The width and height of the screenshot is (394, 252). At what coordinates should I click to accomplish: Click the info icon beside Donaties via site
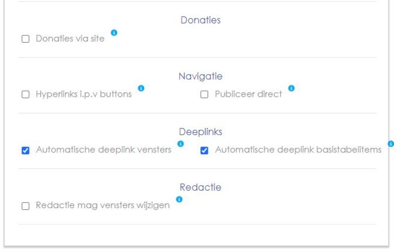(114, 32)
